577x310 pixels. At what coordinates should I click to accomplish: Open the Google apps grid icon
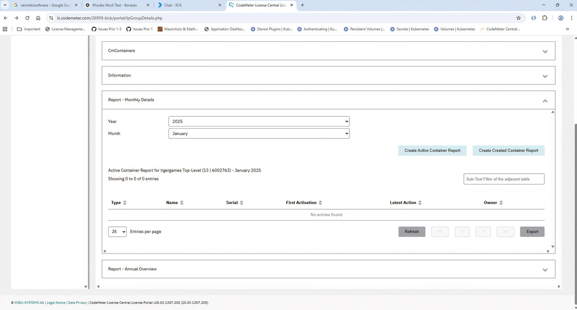coord(5,29)
